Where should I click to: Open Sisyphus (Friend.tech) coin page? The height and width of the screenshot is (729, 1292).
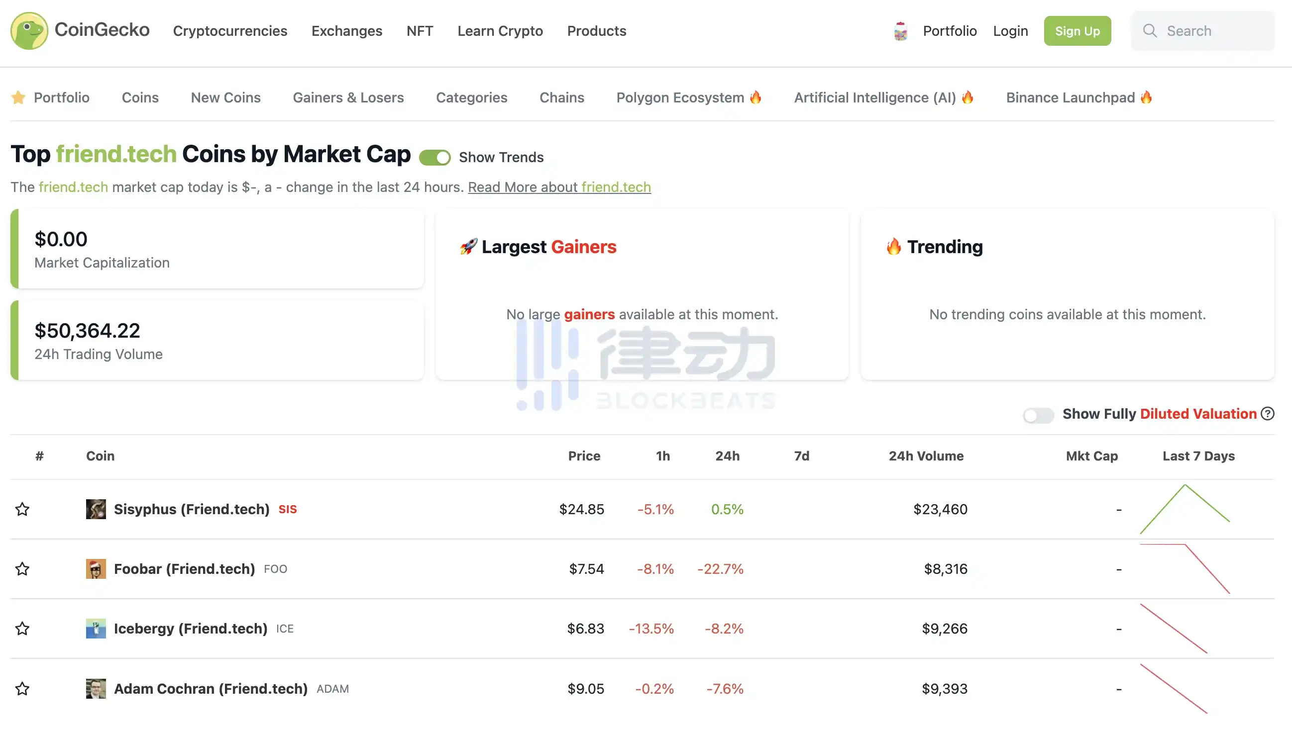click(192, 509)
